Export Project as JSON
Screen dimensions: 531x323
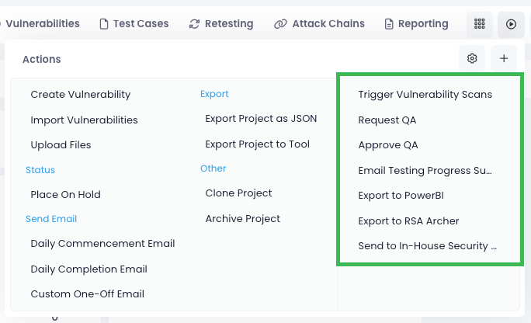tap(261, 119)
